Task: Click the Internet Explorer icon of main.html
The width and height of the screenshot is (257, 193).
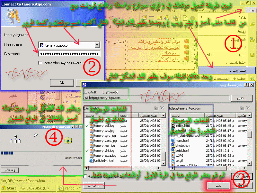Action: tap(173, 141)
